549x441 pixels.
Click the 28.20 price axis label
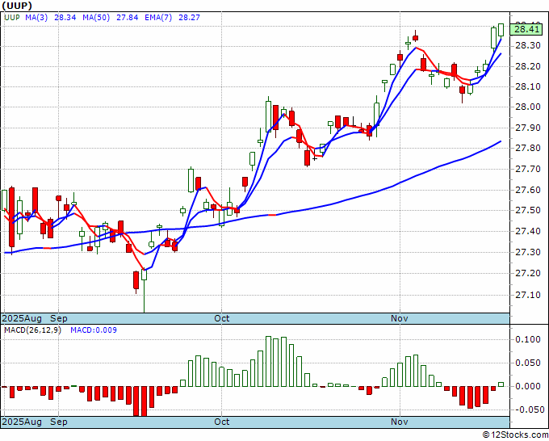pyautogui.click(x=526, y=66)
